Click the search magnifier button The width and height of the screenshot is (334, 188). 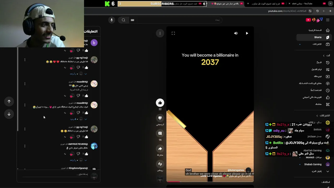tap(123, 20)
